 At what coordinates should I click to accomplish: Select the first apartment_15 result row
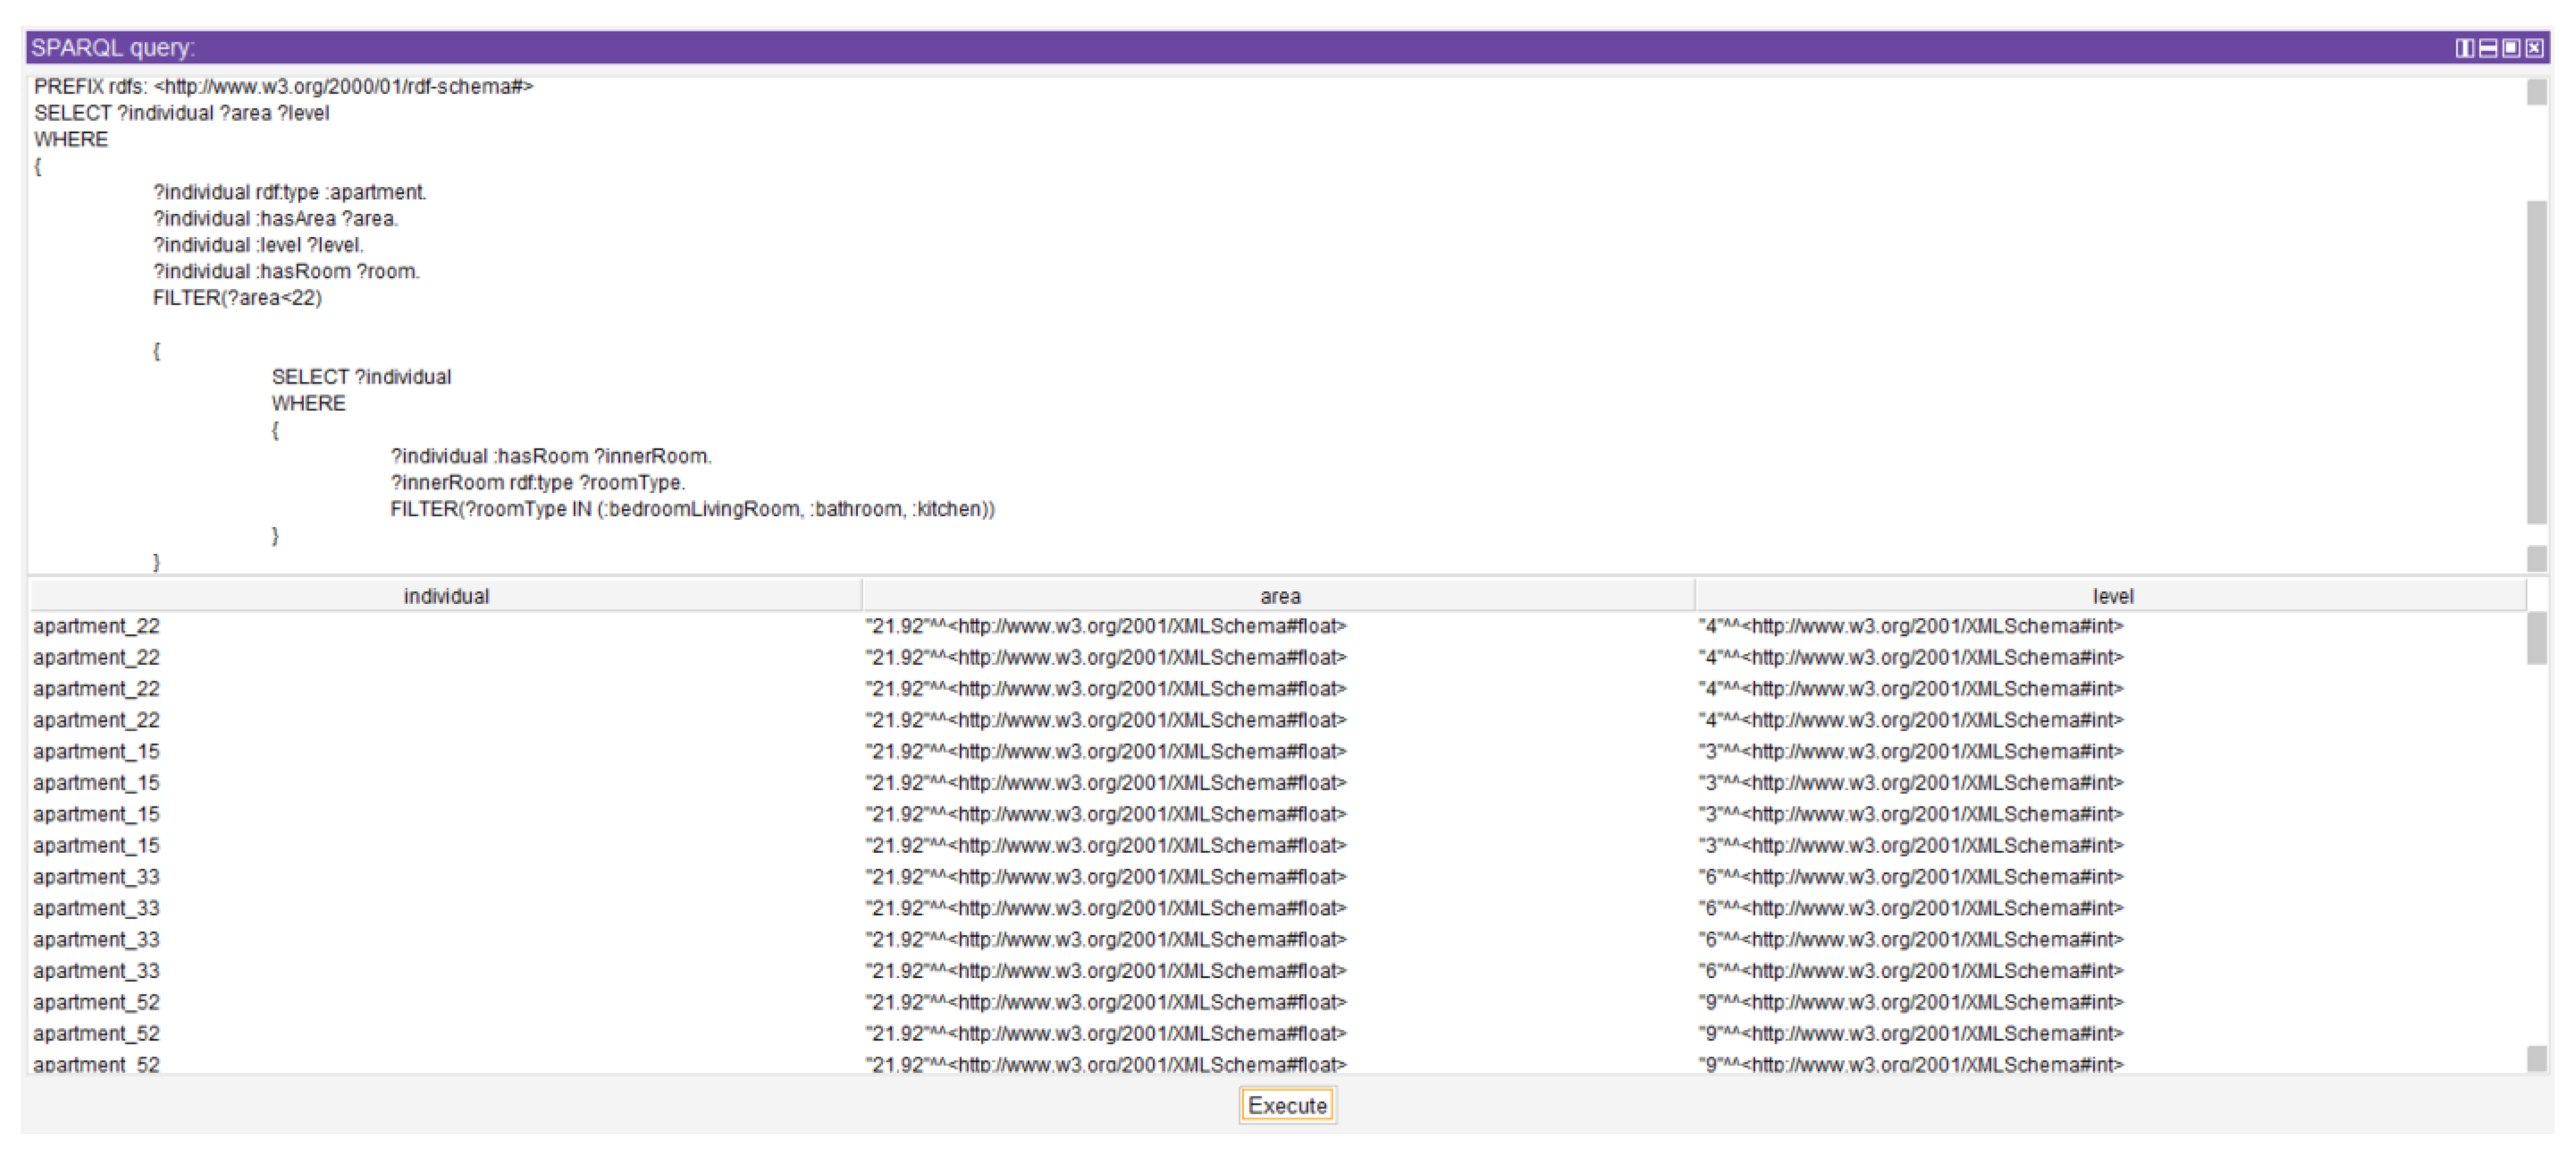96,751
